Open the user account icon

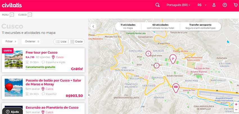pos(214,5)
